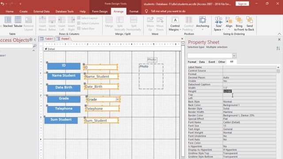
Task: Sort Property Sheet entries alphabetically
Action: (x=278, y=48)
